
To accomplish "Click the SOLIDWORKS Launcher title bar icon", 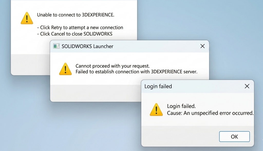I will (x=56, y=46).
